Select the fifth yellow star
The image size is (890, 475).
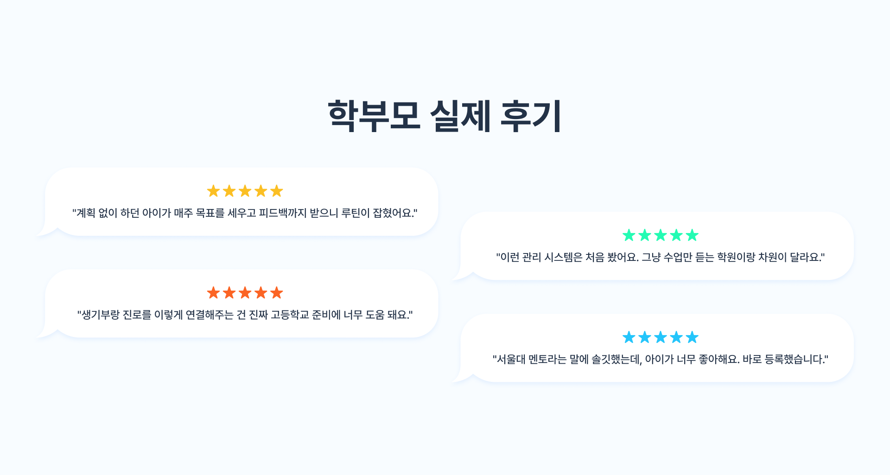click(277, 191)
